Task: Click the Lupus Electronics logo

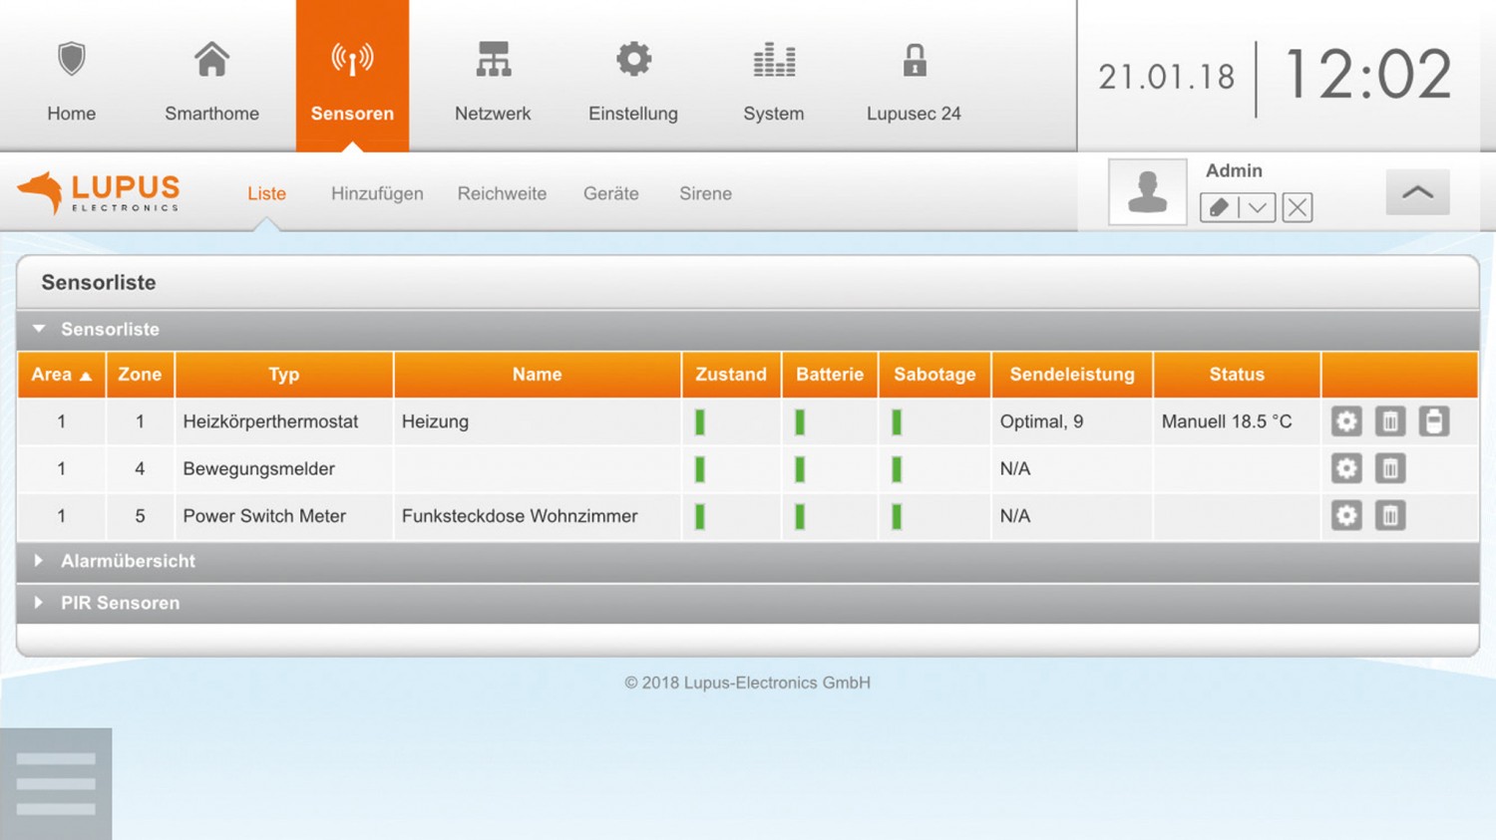Action: [99, 192]
